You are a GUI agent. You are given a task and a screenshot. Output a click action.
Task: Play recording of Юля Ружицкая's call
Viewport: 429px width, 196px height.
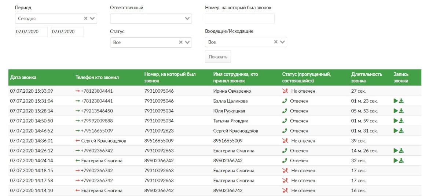[x=396, y=111]
